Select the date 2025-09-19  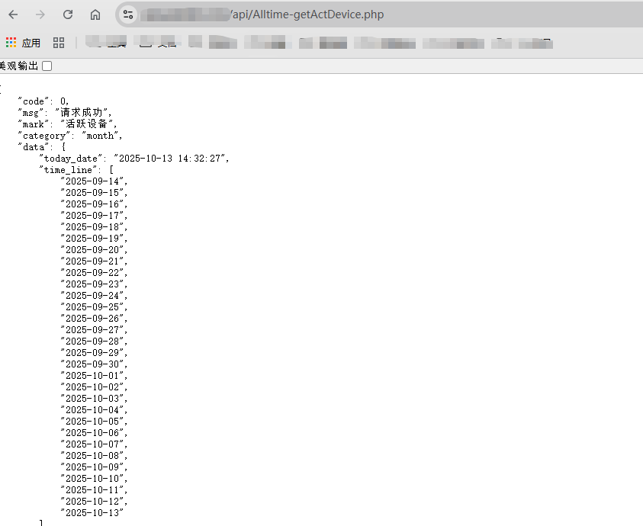pos(92,238)
